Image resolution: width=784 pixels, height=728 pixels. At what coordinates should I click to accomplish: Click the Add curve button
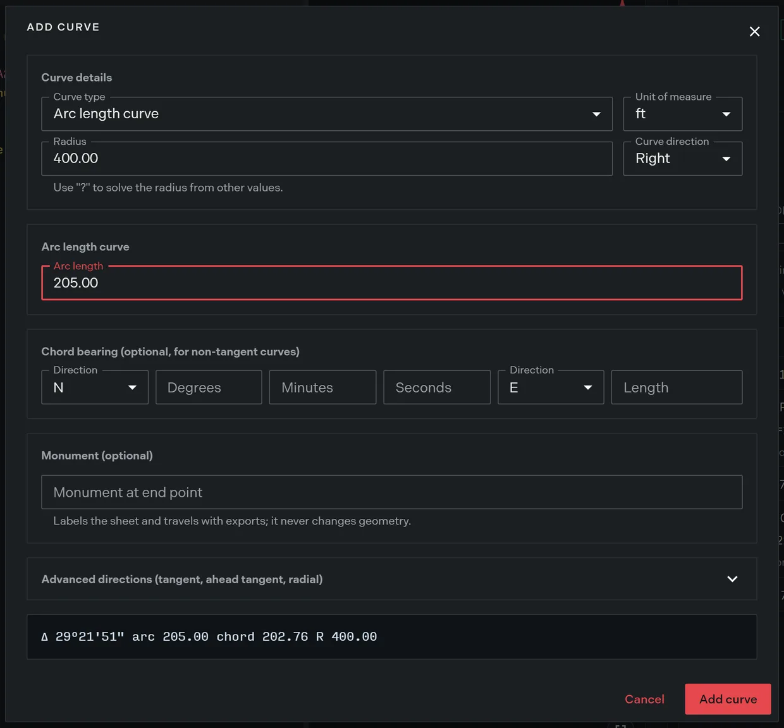(x=728, y=699)
